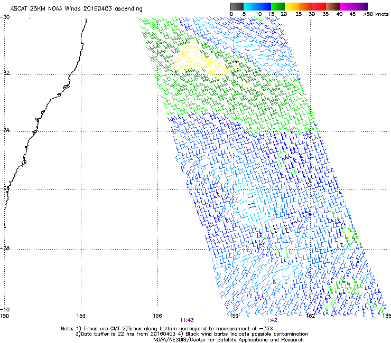This screenshot has width=391, height=343.
Task: Click the chart title 'ASCAT 25KM NOAA Winds 20160403 ascending'
Action: [x=76, y=9]
